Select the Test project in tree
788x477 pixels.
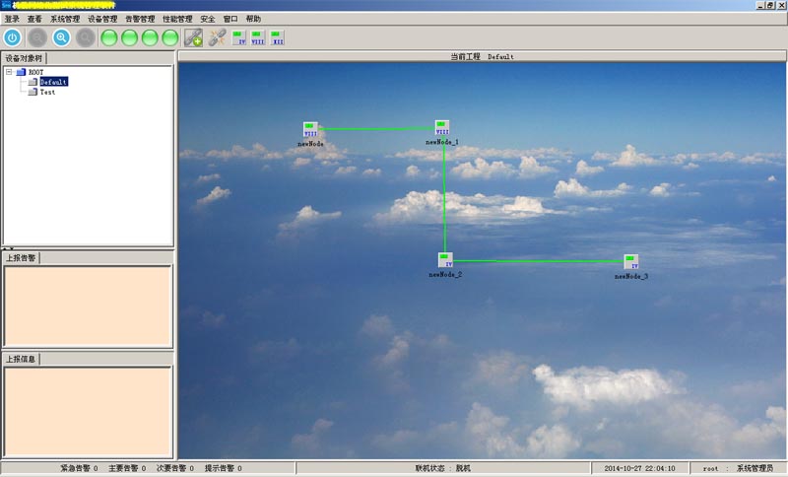46,92
